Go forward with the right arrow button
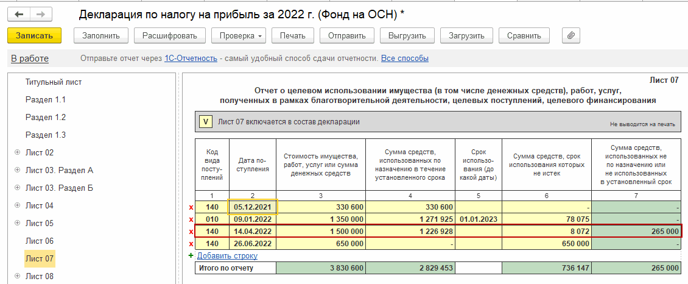Image resolution: width=688 pixels, height=284 pixels. point(41,15)
